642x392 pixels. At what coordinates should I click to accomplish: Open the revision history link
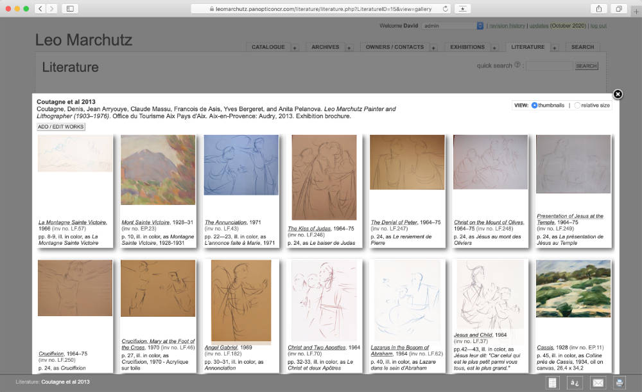(x=507, y=26)
